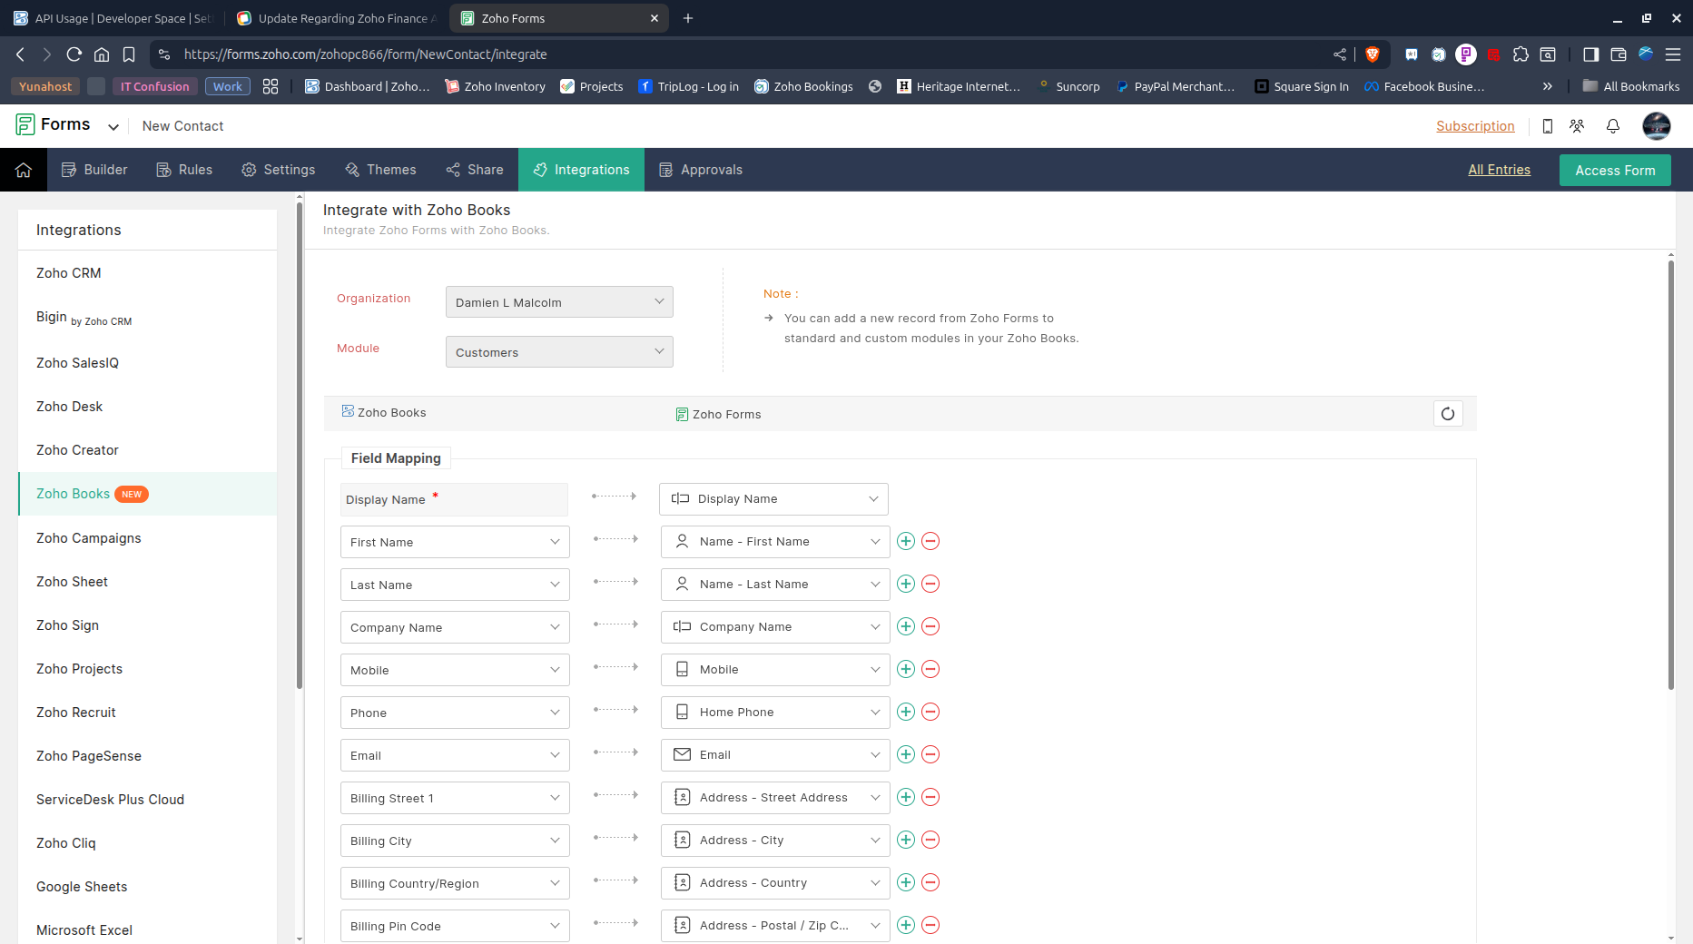The image size is (1693, 944).
Task: Open the All Entries link
Action: [1499, 170]
